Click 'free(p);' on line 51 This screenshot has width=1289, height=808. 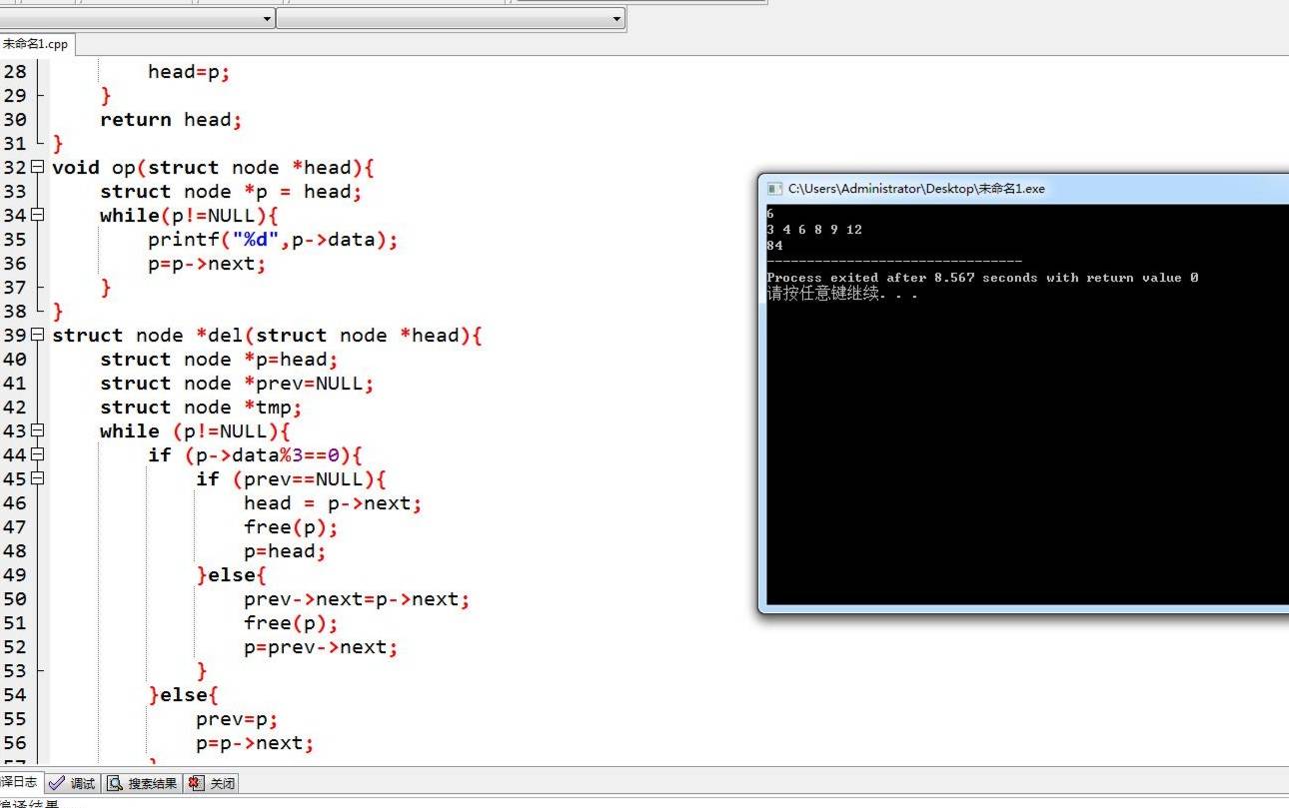tap(291, 622)
